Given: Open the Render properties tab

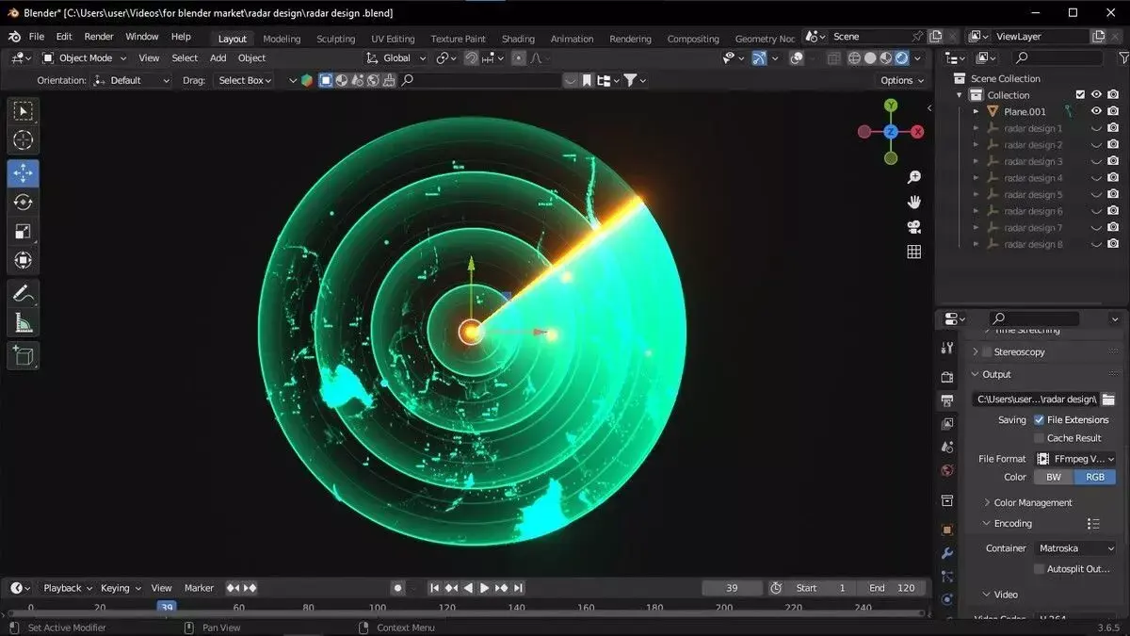Looking at the screenshot, I should (947, 377).
